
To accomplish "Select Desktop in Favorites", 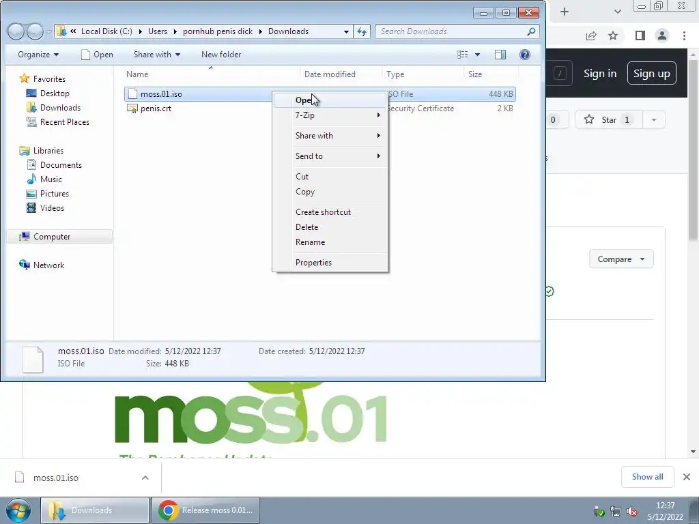I will pos(55,93).
